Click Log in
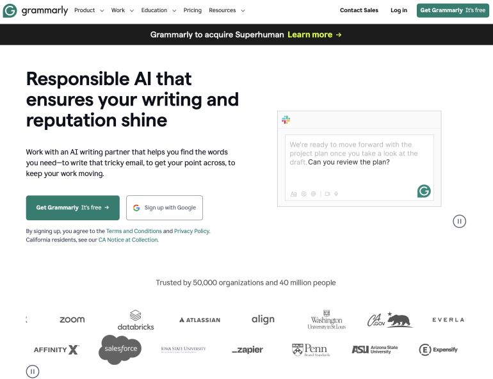 [399, 10]
